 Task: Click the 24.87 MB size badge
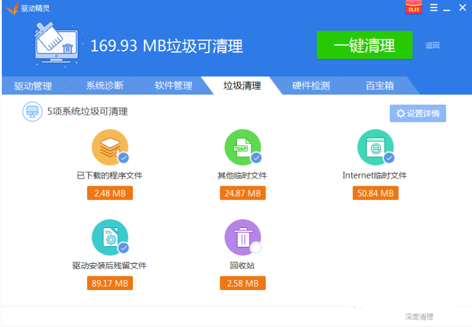[243, 193]
